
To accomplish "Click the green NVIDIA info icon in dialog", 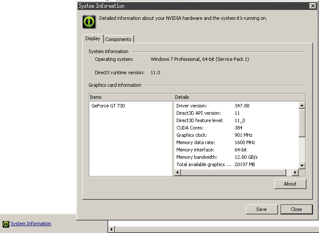I will point(89,22).
